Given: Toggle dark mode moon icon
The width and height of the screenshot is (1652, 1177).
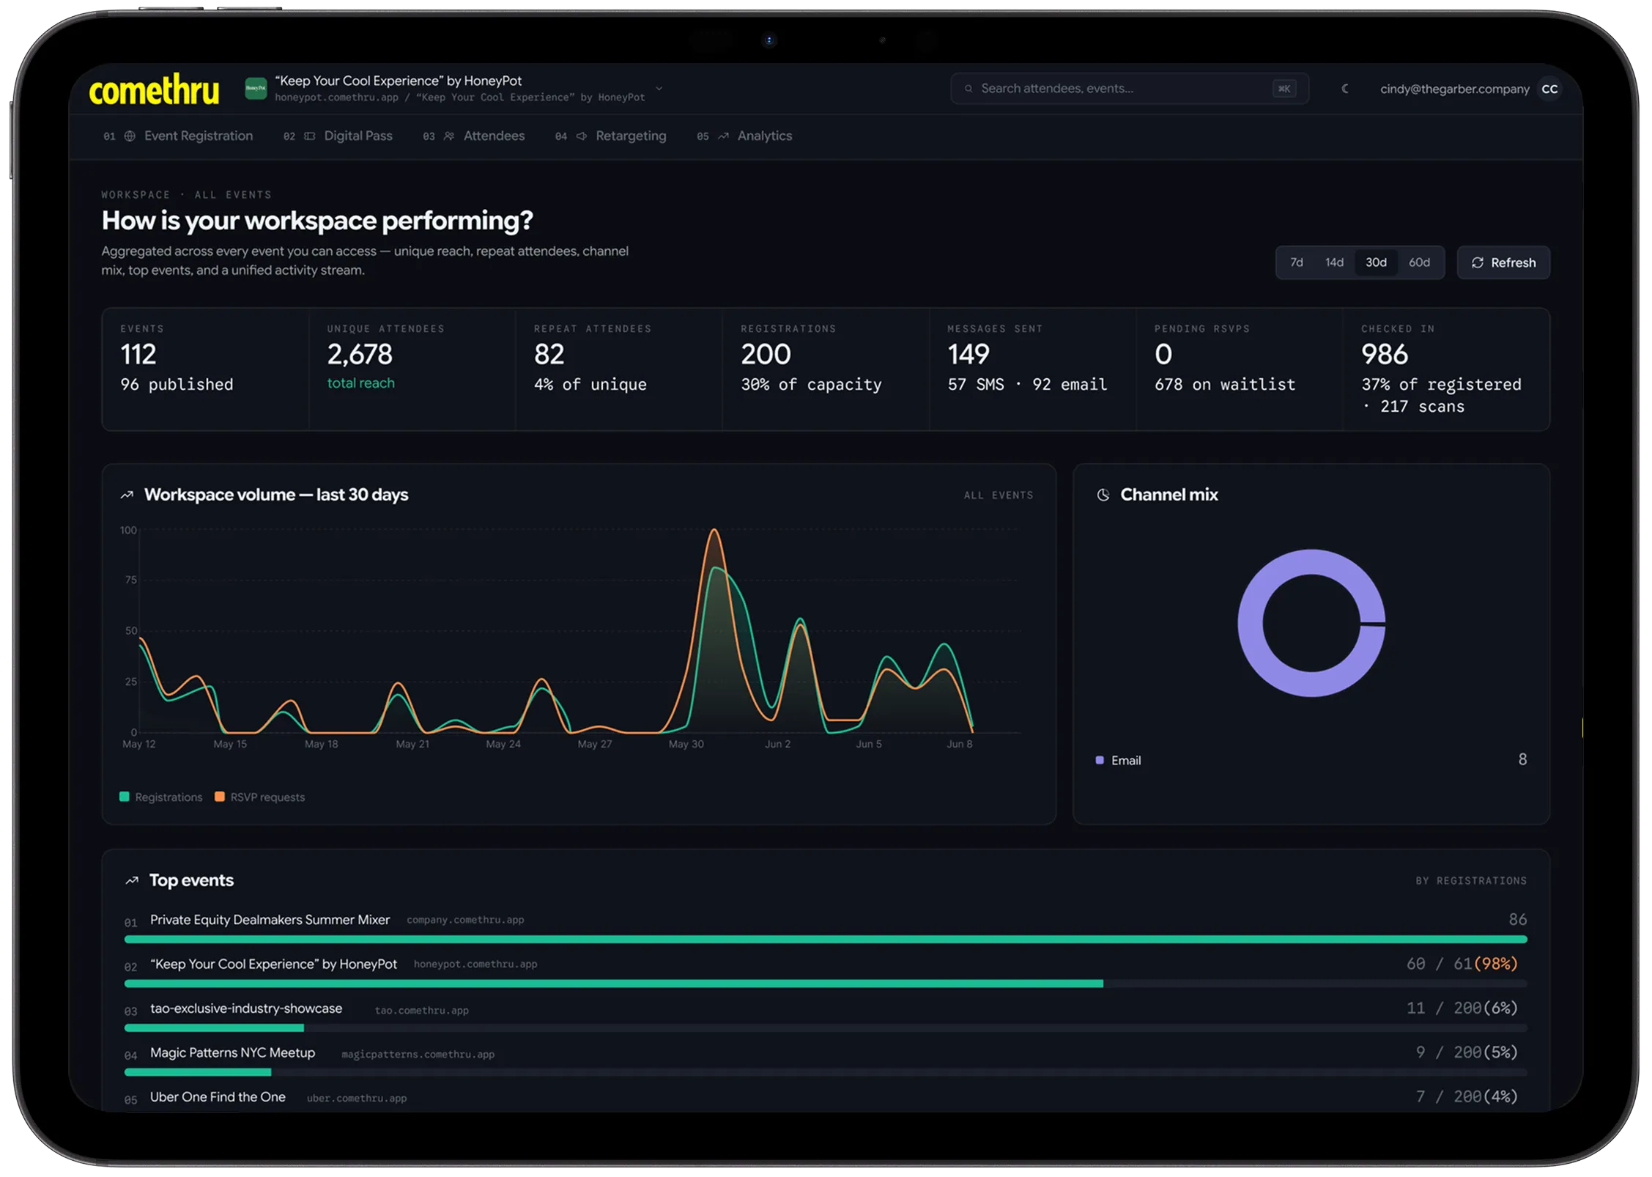Looking at the screenshot, I should [x=1345, y=89].
